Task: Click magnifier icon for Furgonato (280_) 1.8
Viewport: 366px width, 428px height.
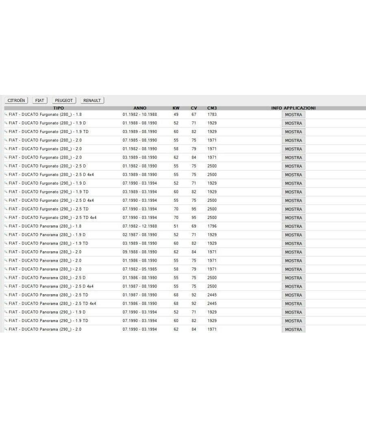Action: tap(6, 115)
